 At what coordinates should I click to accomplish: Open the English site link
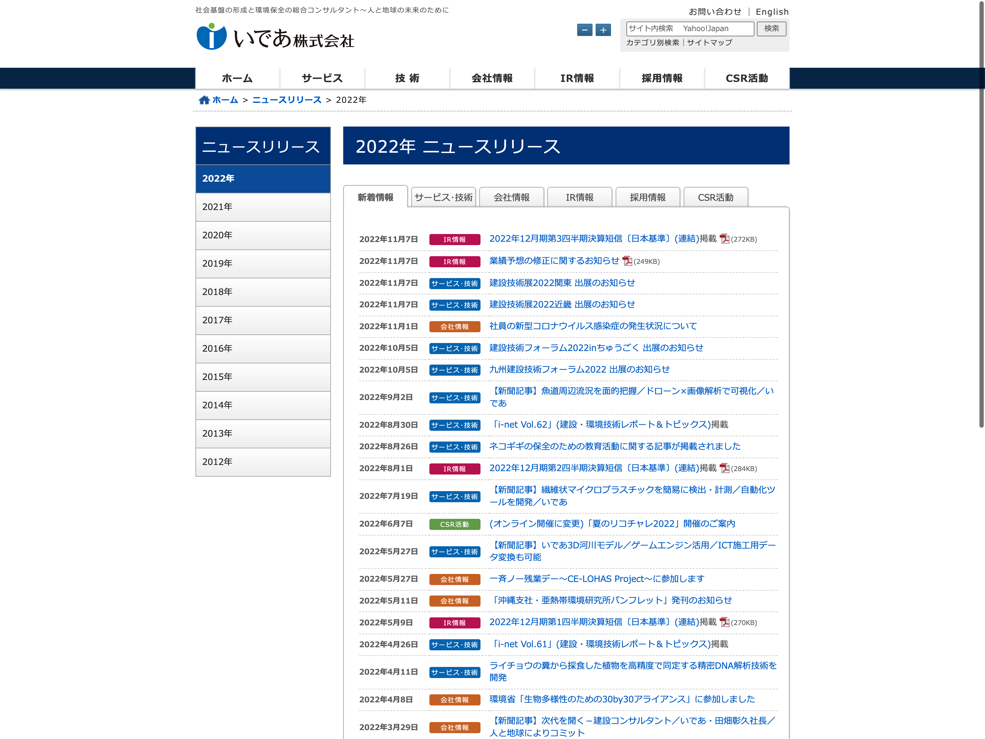(772, 12)
